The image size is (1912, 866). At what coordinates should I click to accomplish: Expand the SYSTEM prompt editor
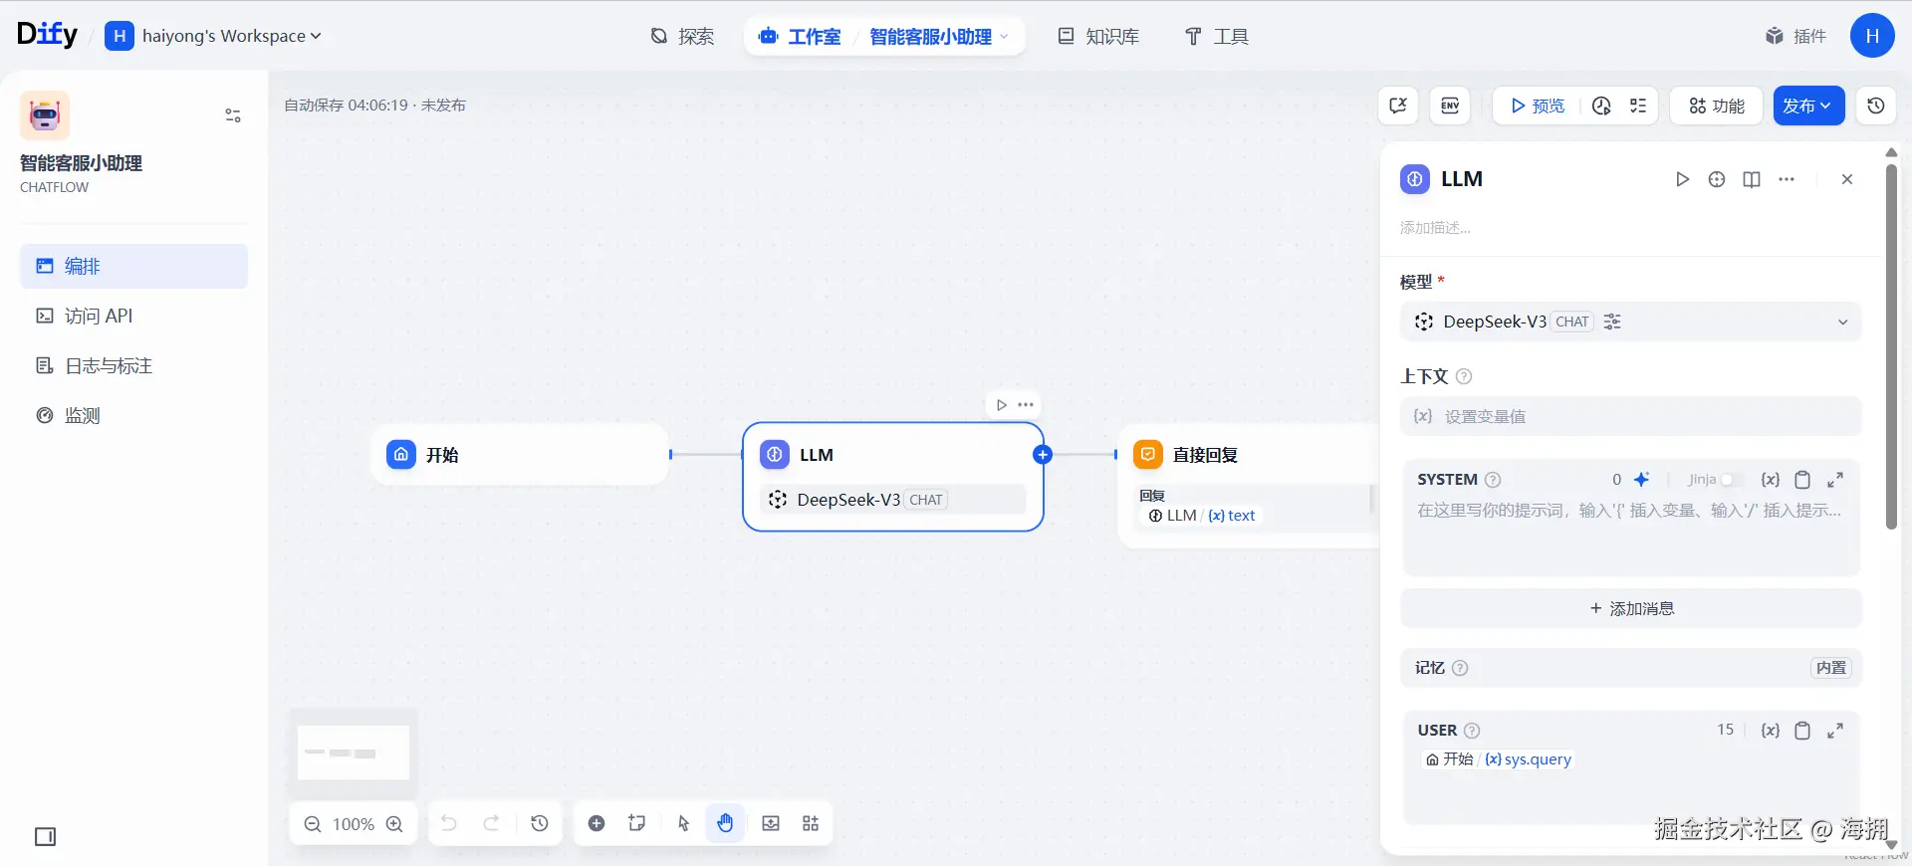coord(1835,480)
